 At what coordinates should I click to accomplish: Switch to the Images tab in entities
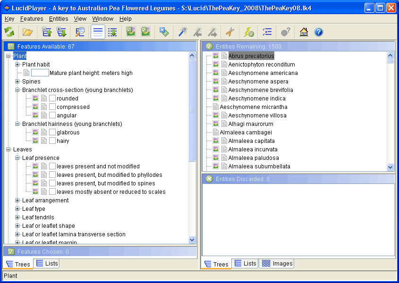277,264
